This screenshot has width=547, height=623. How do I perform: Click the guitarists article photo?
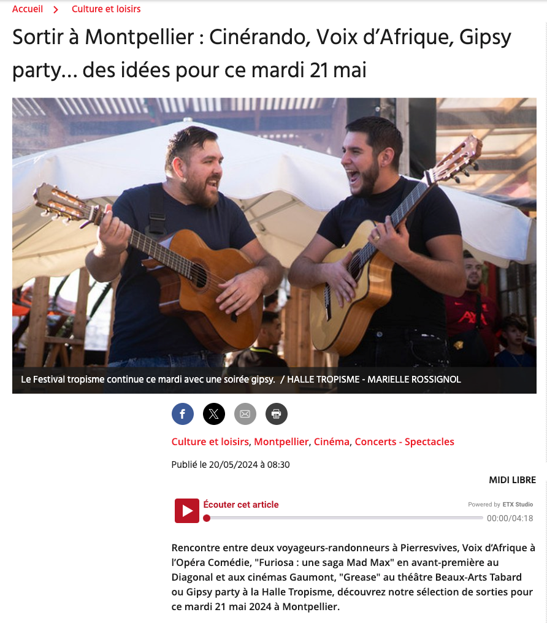click(274, 232)
